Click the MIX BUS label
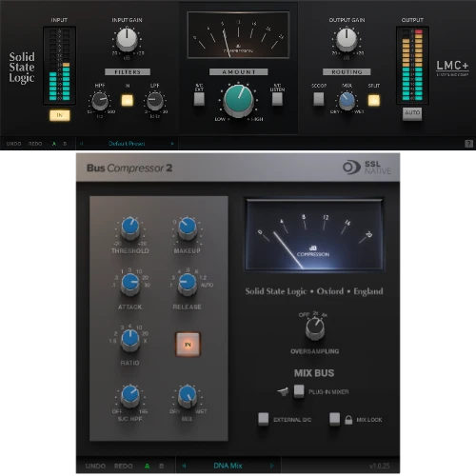The image size is (476, 476). coord(314,373)
